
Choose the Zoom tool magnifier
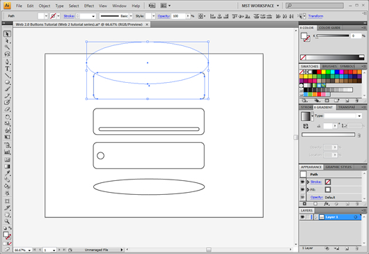coord(7,221)
